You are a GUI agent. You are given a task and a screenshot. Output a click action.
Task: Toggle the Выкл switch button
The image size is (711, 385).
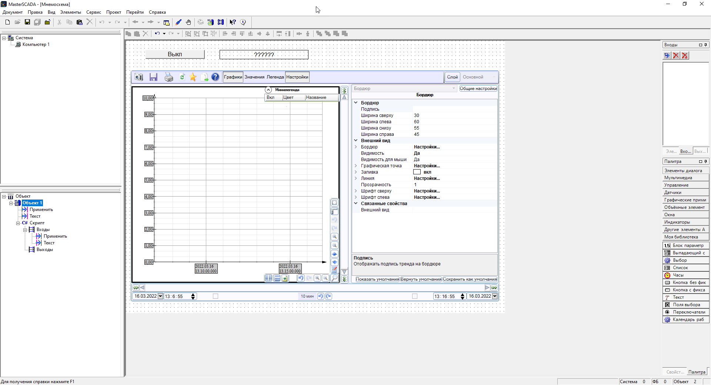tap(175, 54)
